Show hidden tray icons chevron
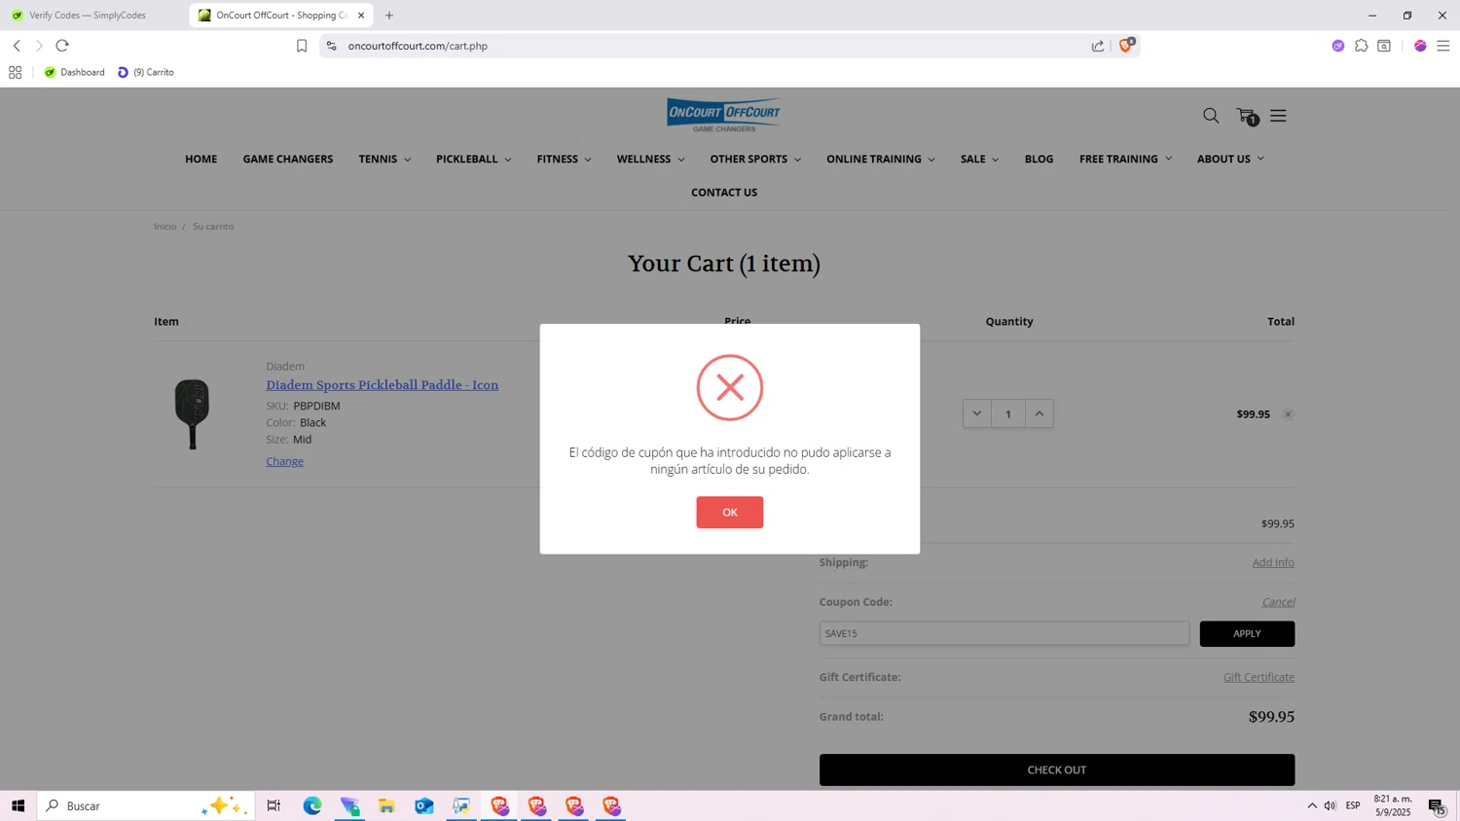Image resolution: width=1460 pixels, height=821 pixels. pyautogui.click(x=1312, y=805)
